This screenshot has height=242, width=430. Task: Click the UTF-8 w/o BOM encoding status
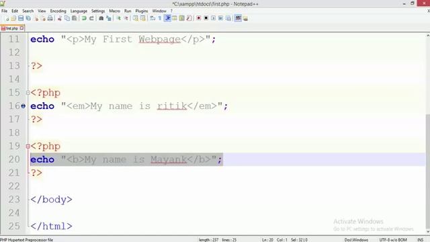[393, 240]
